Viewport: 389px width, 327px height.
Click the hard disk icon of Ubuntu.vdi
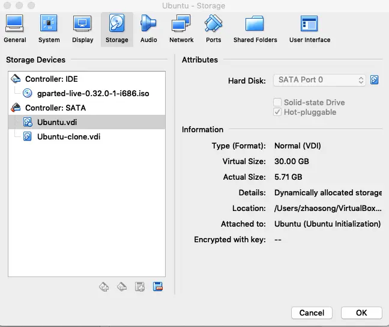pos(28,122)
